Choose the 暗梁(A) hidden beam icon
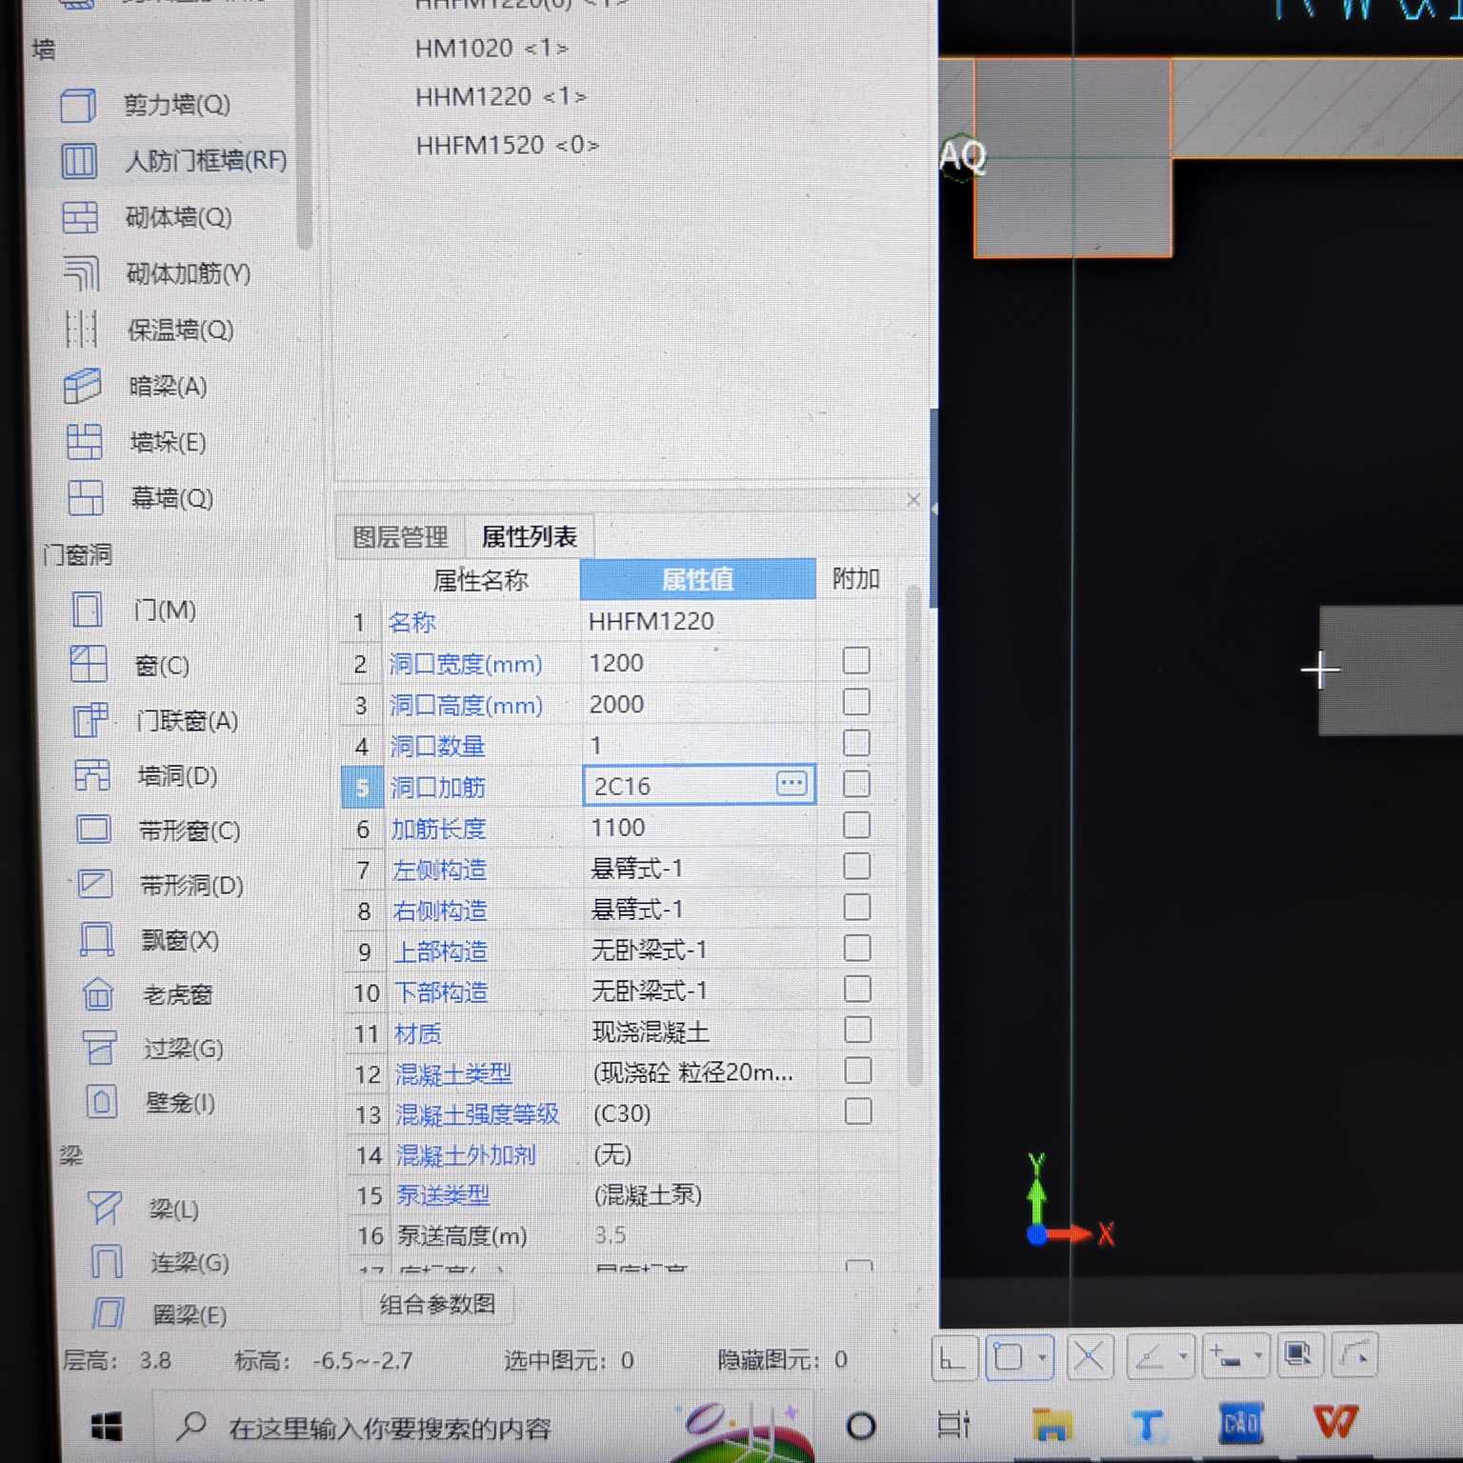1463x1463 pixels. tap(83, 386)
